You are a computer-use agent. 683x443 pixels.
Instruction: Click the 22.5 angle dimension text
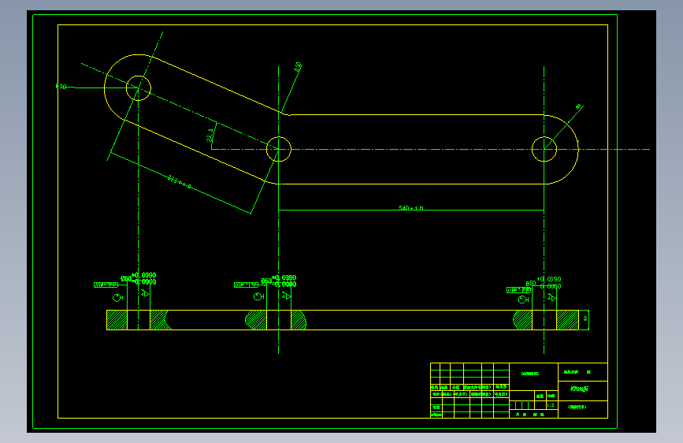click(x=210, y=136)
